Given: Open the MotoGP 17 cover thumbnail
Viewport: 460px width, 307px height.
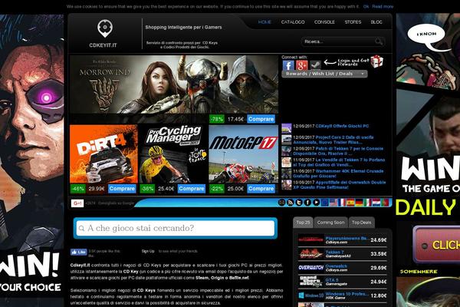Looking at the screenshot, I should point(243,154).
